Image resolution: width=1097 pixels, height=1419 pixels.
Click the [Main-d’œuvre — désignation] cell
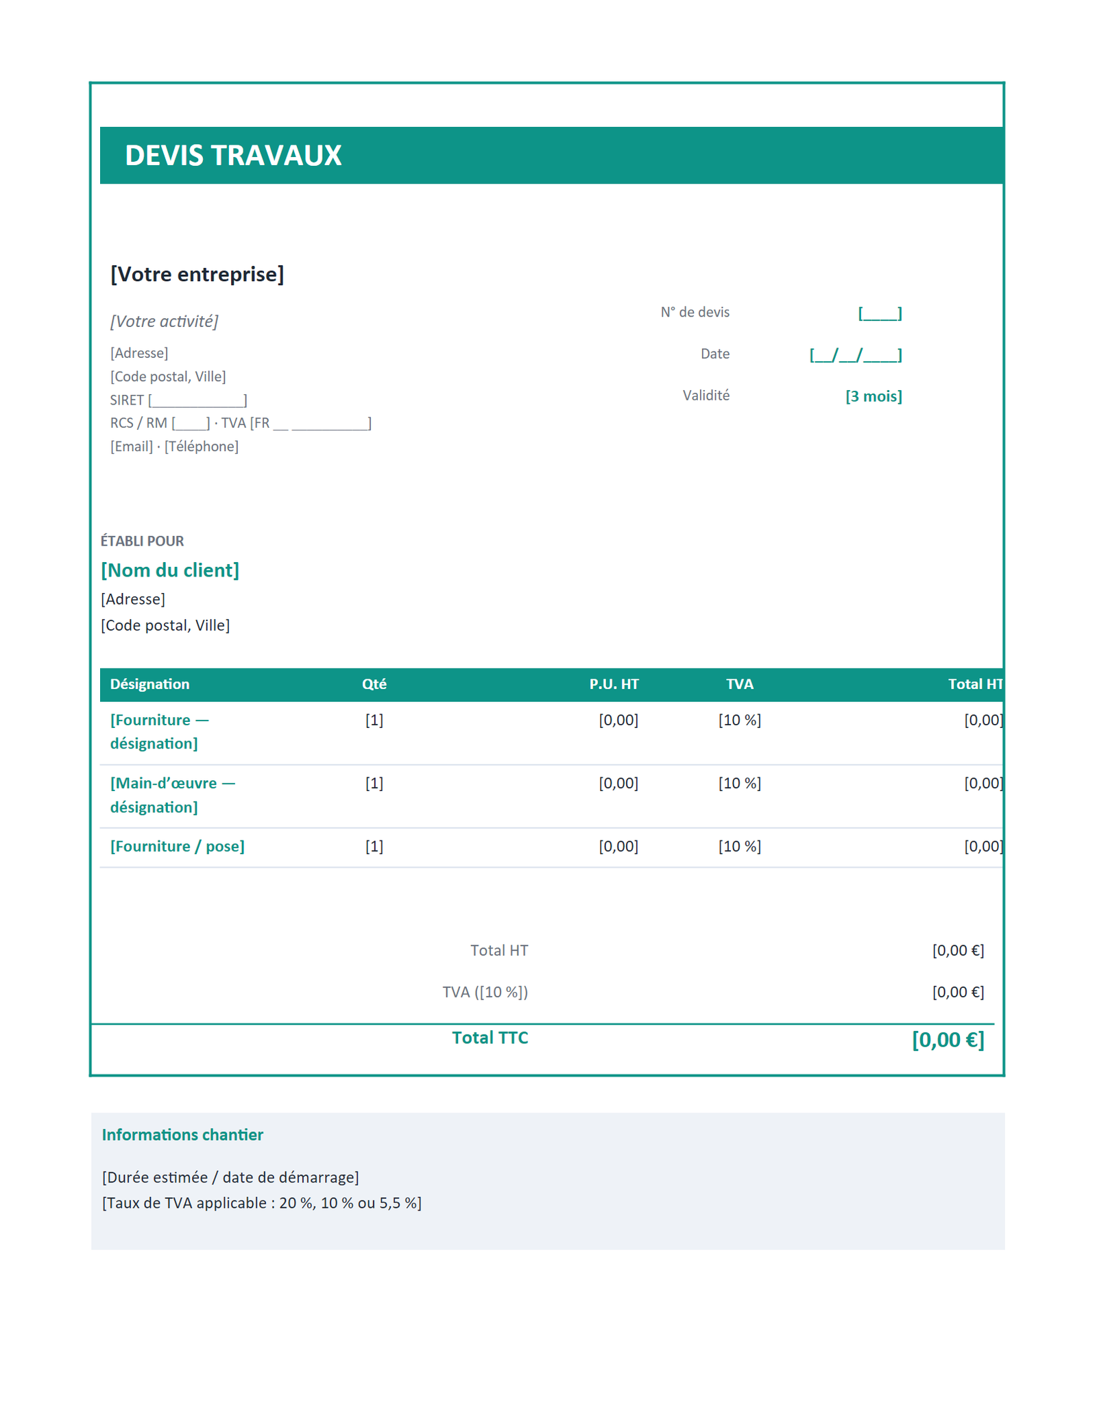(x=173, y=795)
